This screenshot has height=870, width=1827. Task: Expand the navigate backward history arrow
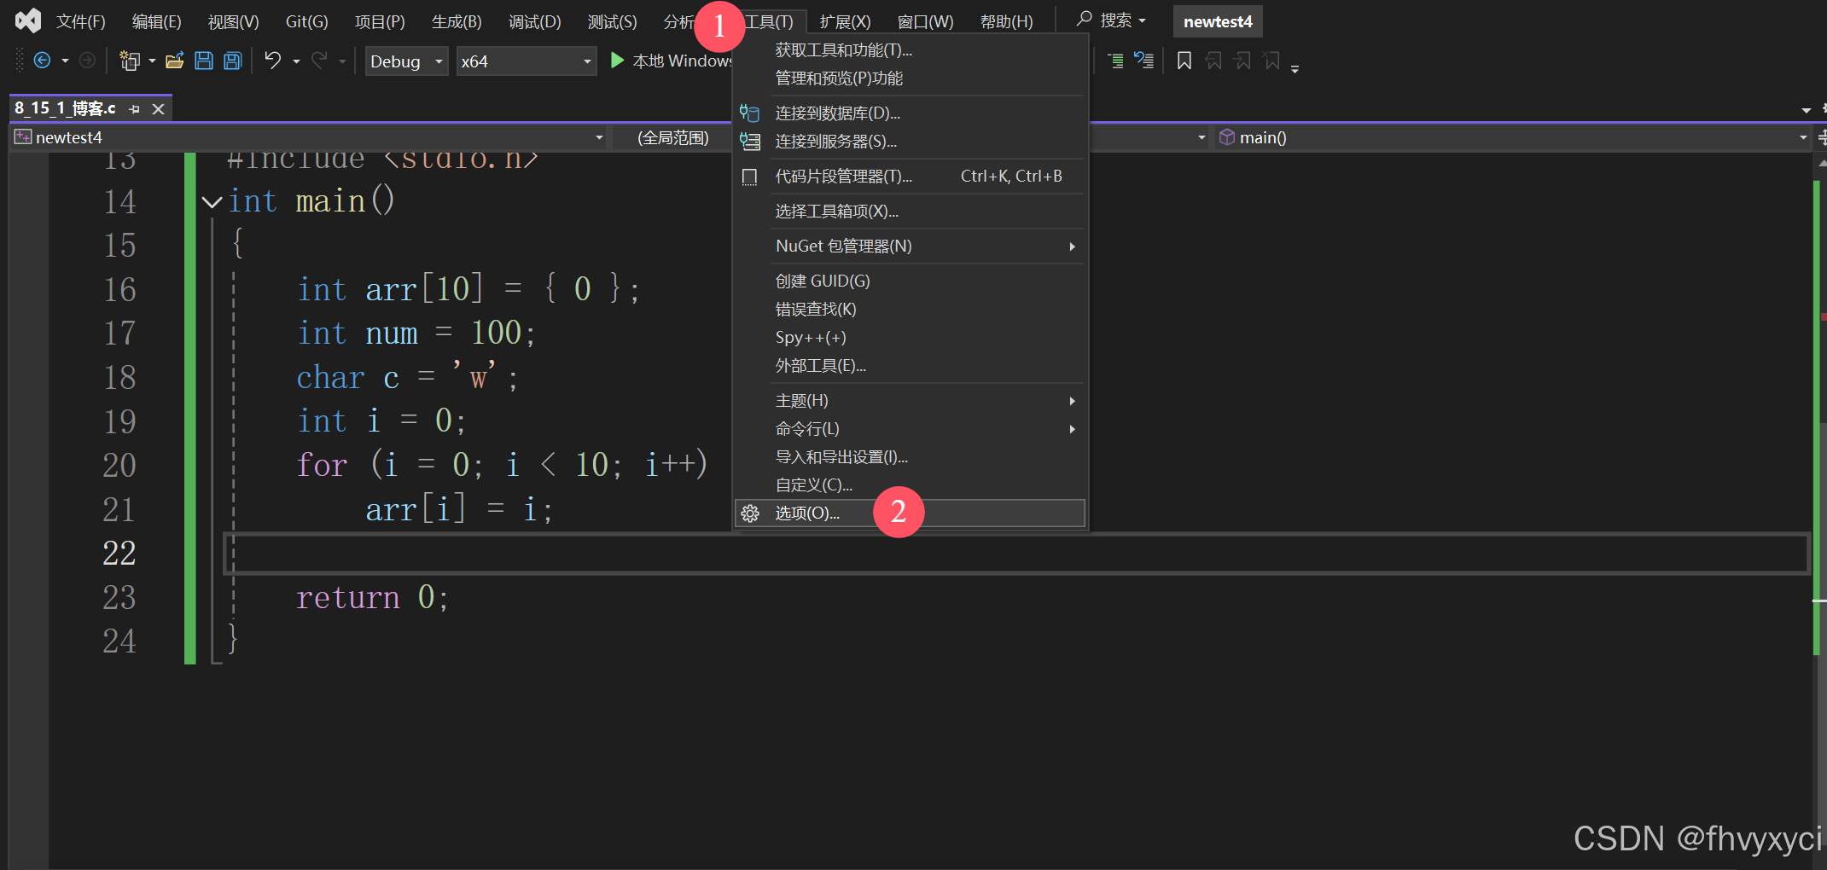tap(65, 61)
